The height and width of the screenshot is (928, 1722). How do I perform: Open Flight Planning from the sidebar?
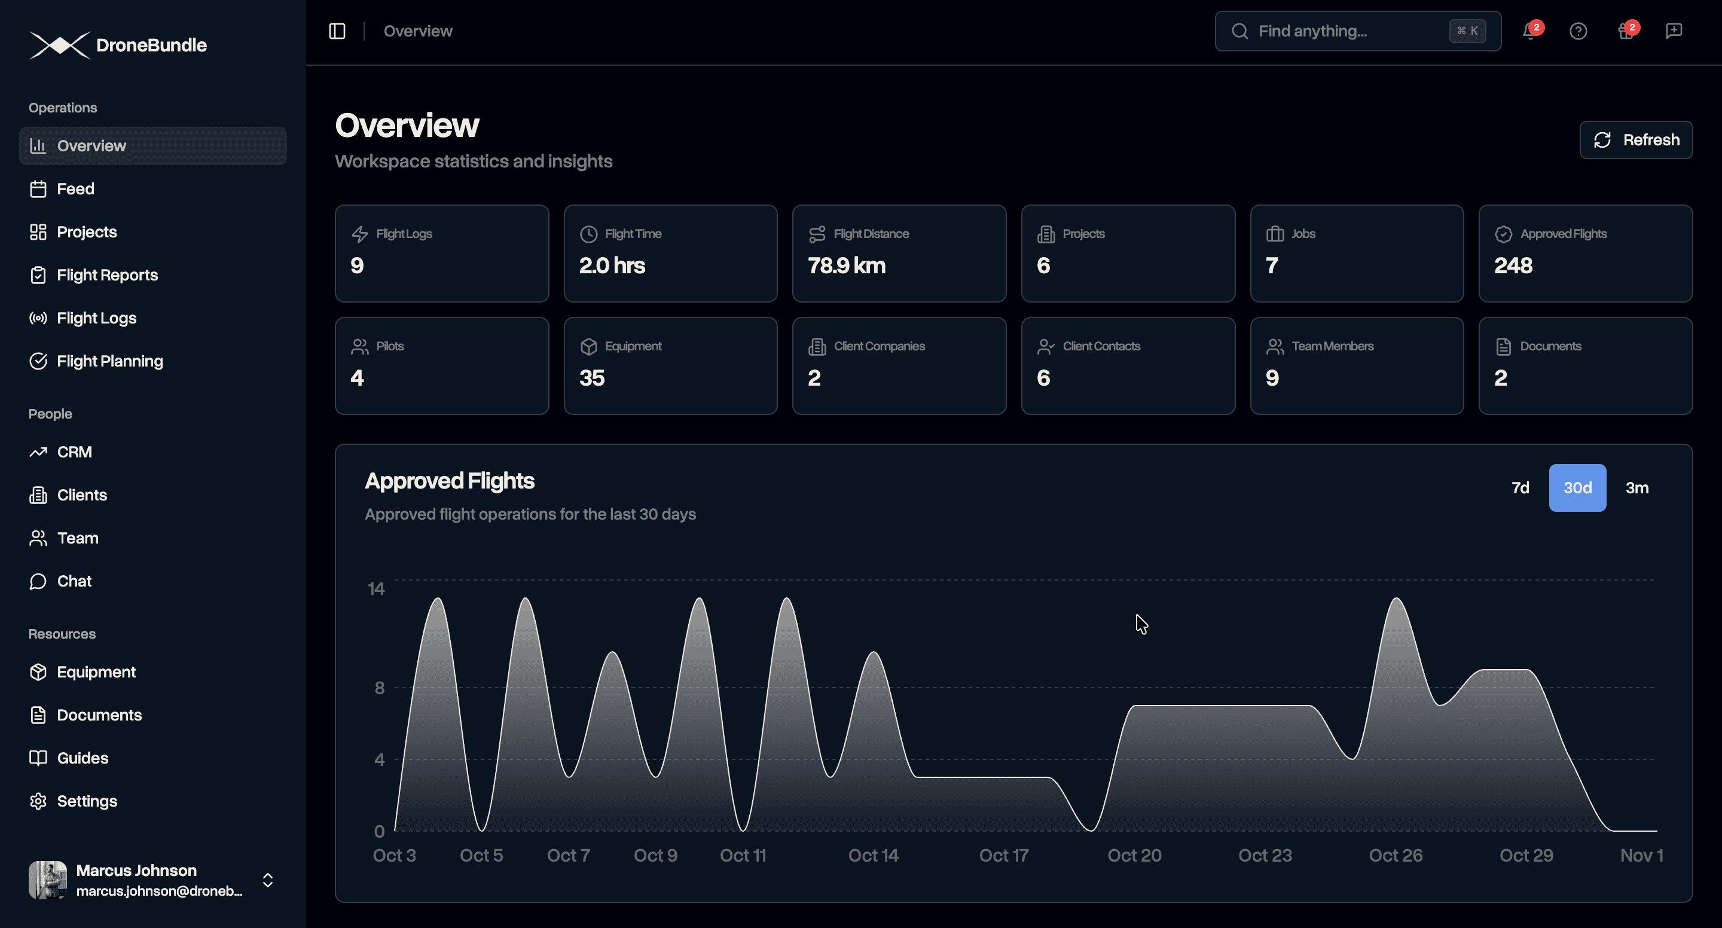(x=109, y=361)
